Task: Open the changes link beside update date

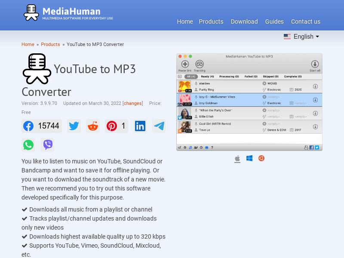Action: pos(132,103)
